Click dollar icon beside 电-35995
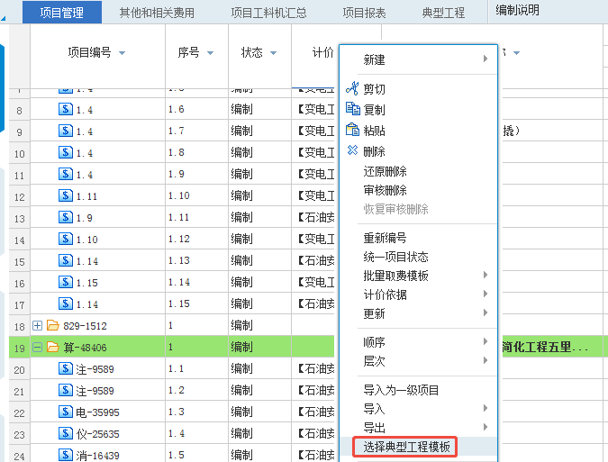The image size is (608, 462). [x=66, y=412]
